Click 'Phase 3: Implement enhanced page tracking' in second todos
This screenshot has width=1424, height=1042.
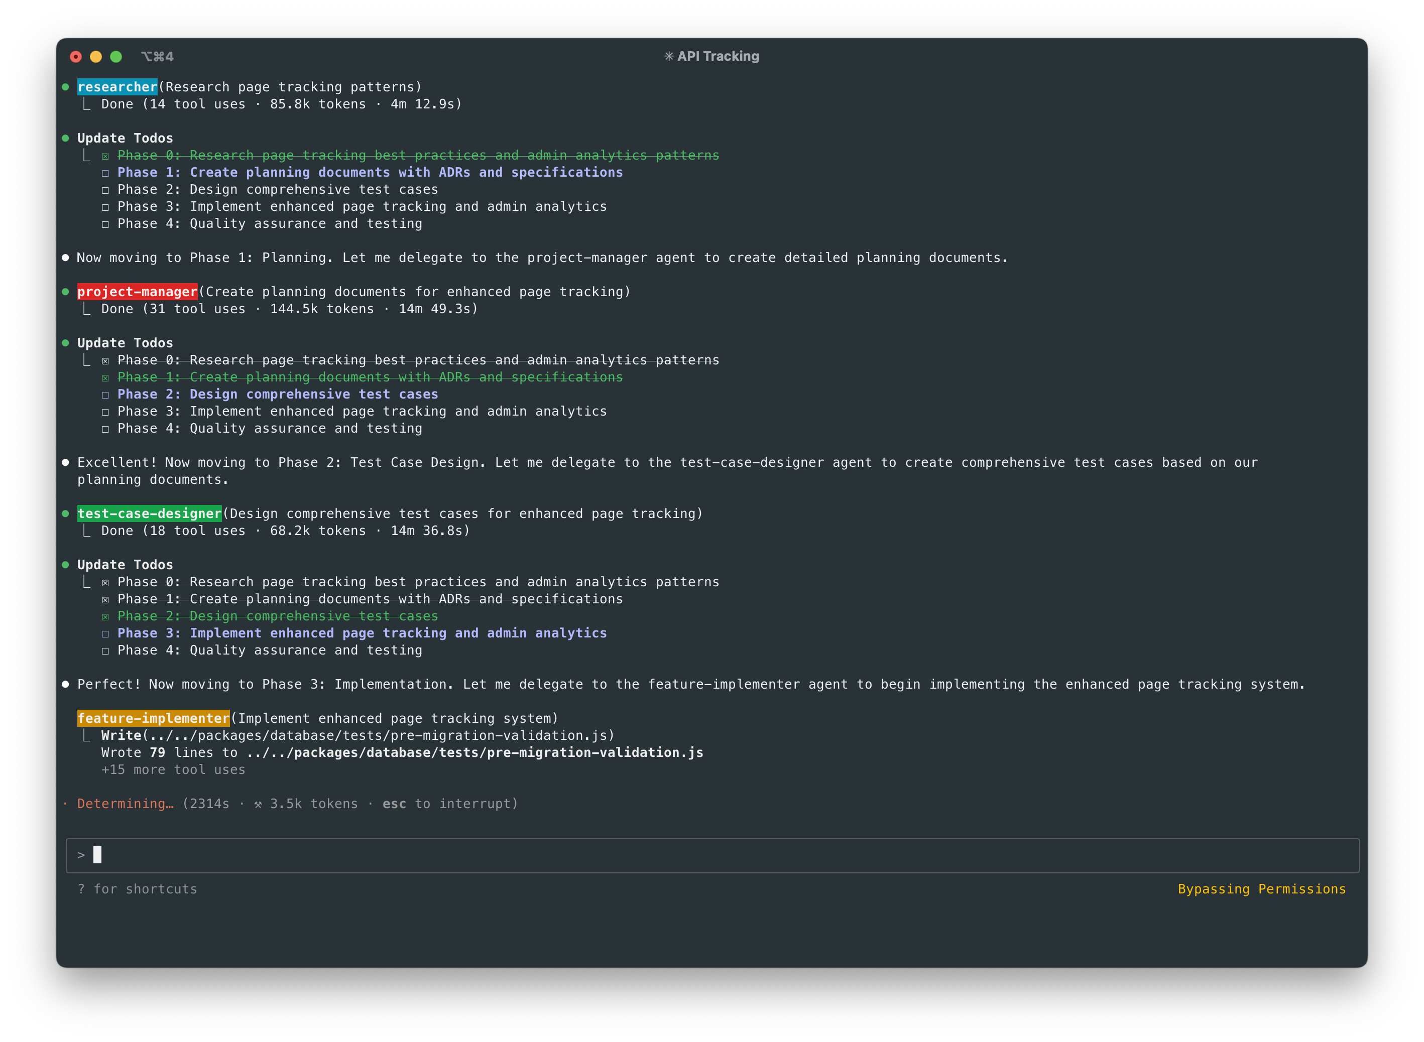pyautogui.click(x=362, y=411)
